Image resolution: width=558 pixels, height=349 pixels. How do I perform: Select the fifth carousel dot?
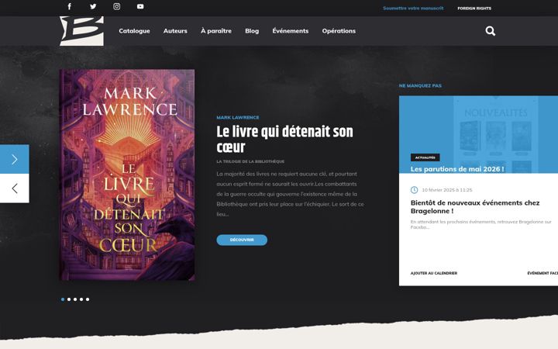coord(88,299)
